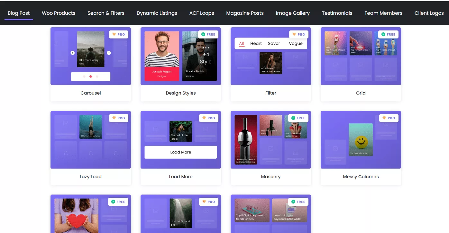Select the Search & Filters tab
The height and width of the screenshot is (233, 449).
pos(106,13)
